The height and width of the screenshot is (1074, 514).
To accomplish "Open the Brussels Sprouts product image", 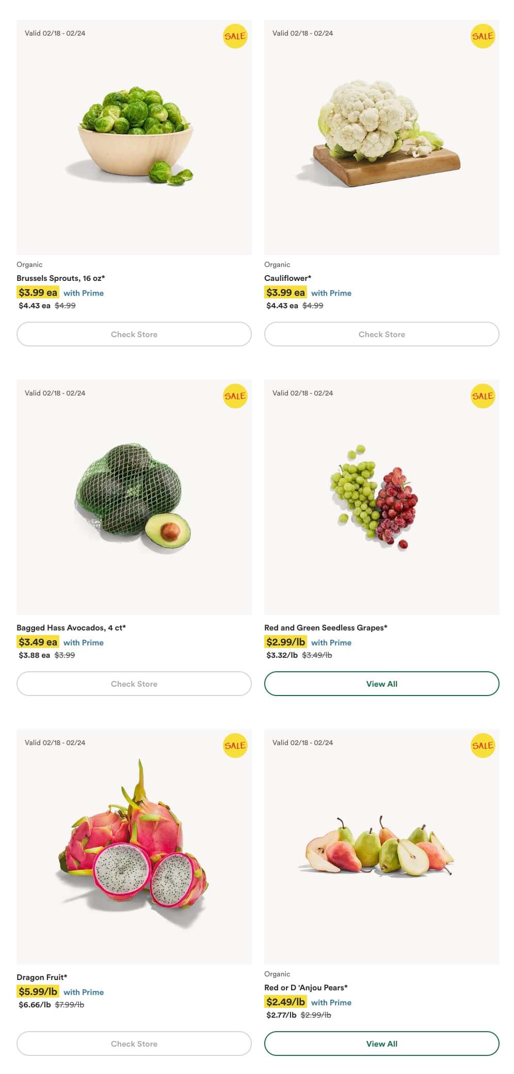I will (134, 137).
